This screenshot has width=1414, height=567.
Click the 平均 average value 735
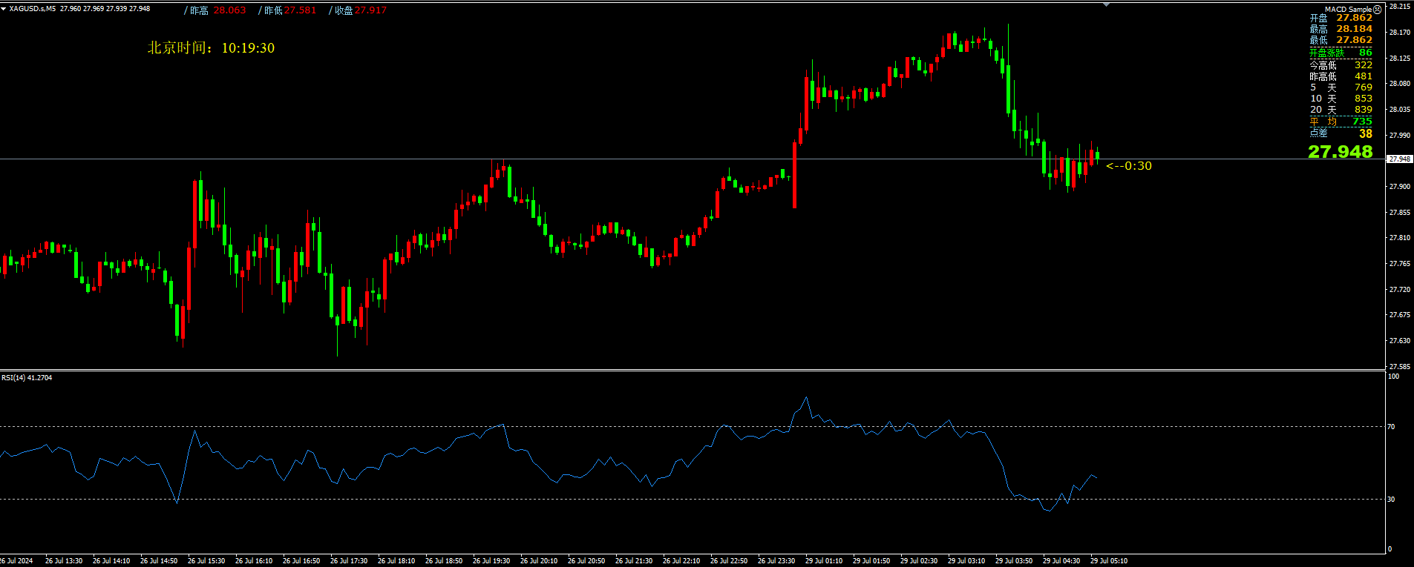pos(1362,122)
